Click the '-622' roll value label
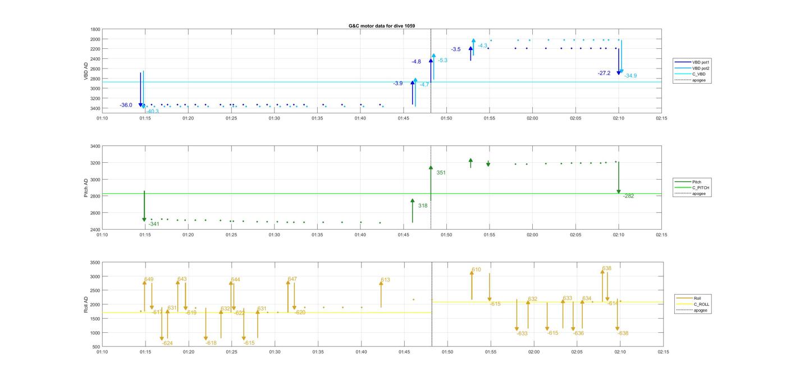Image resolution: width=786 pixels, height=389 pixels. pos(239,313)
